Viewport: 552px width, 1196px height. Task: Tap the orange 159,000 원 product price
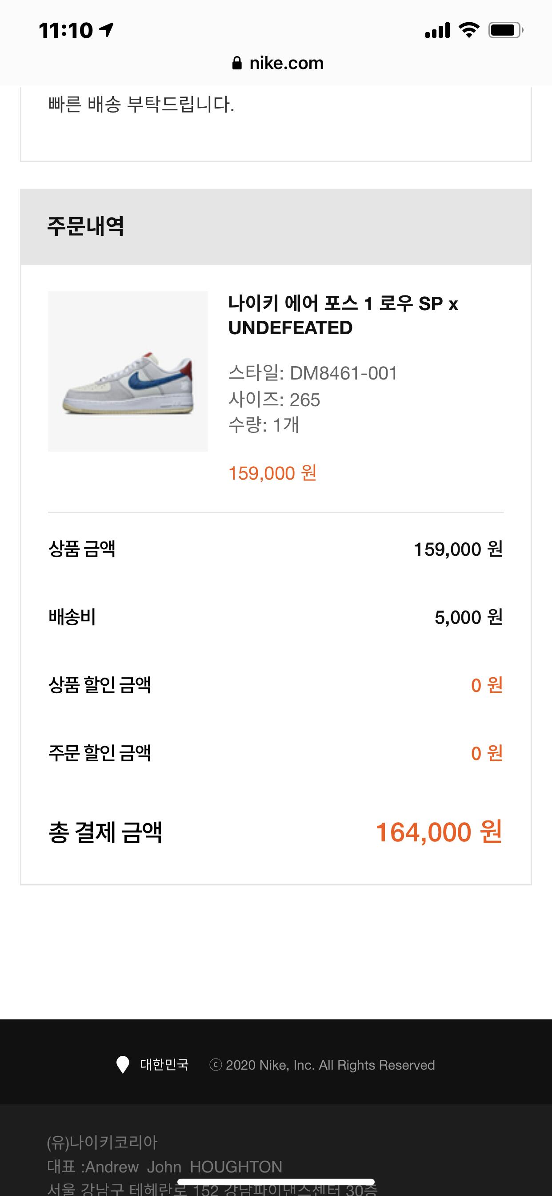point(272,473)
